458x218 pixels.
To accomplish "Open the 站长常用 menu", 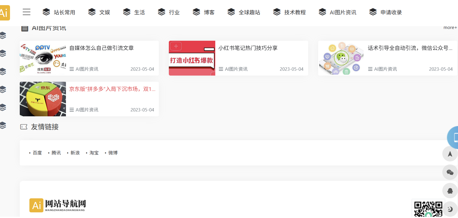I will [59, 12].
